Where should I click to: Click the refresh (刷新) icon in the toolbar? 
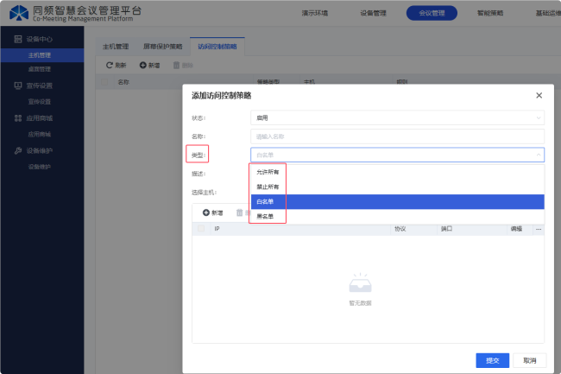[110, 65]
